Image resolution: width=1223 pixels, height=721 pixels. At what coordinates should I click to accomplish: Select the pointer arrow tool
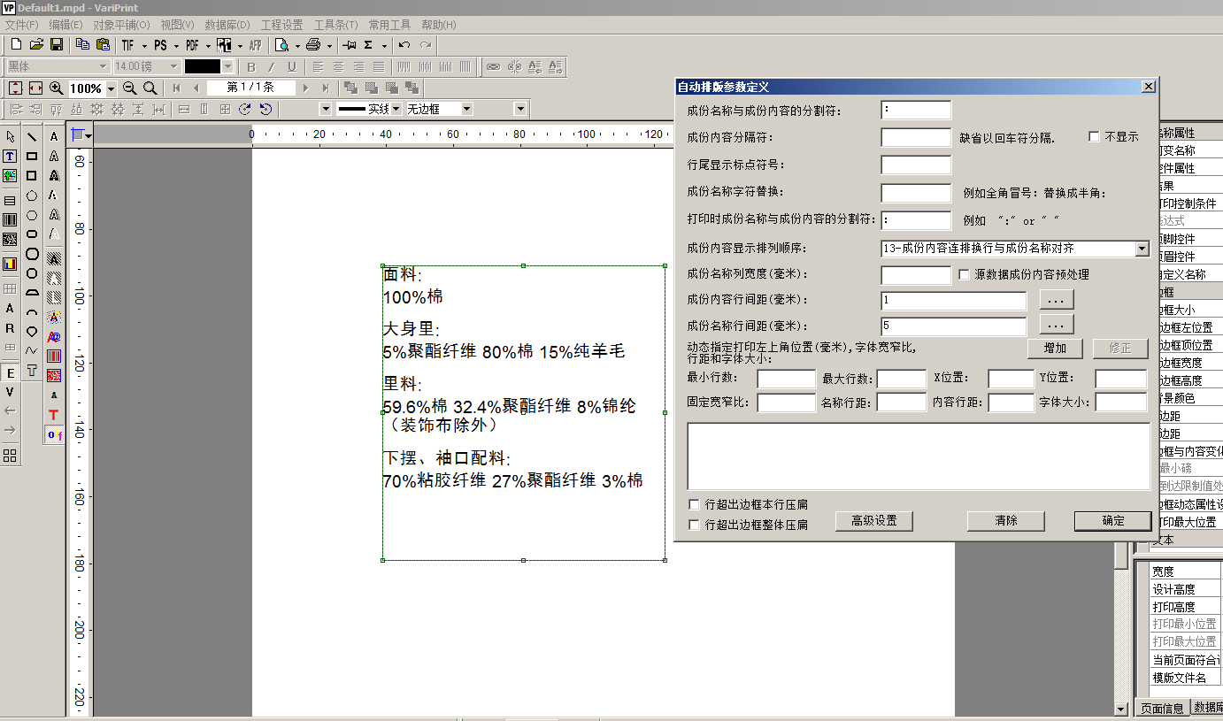pos(10,136)
